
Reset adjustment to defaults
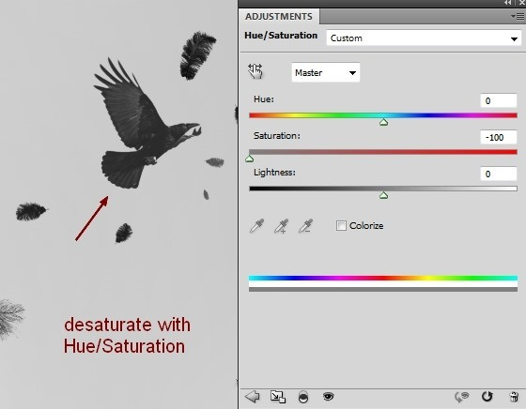coord(487,397)
